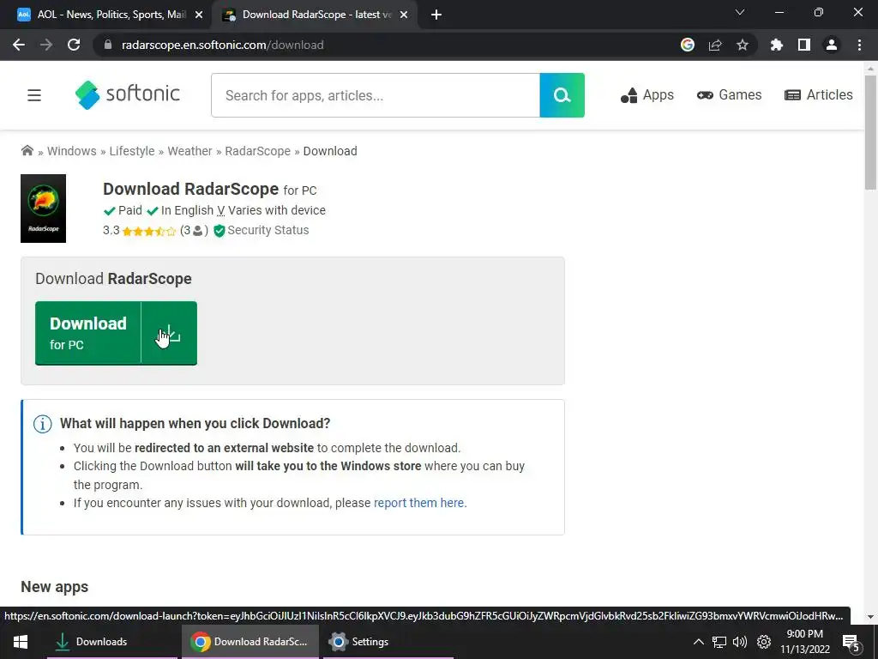Click the RadarScope app thumbnail
The width and height of the screenshot is (878, 659).
(43, 209)
